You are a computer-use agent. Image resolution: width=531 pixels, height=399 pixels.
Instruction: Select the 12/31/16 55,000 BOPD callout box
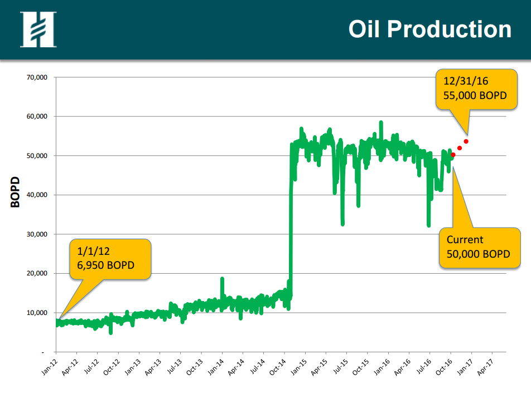475,88
